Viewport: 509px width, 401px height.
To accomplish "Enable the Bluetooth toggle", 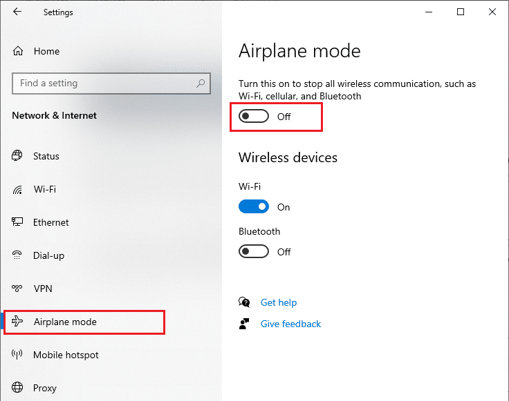I will click(x=254, y=251).
